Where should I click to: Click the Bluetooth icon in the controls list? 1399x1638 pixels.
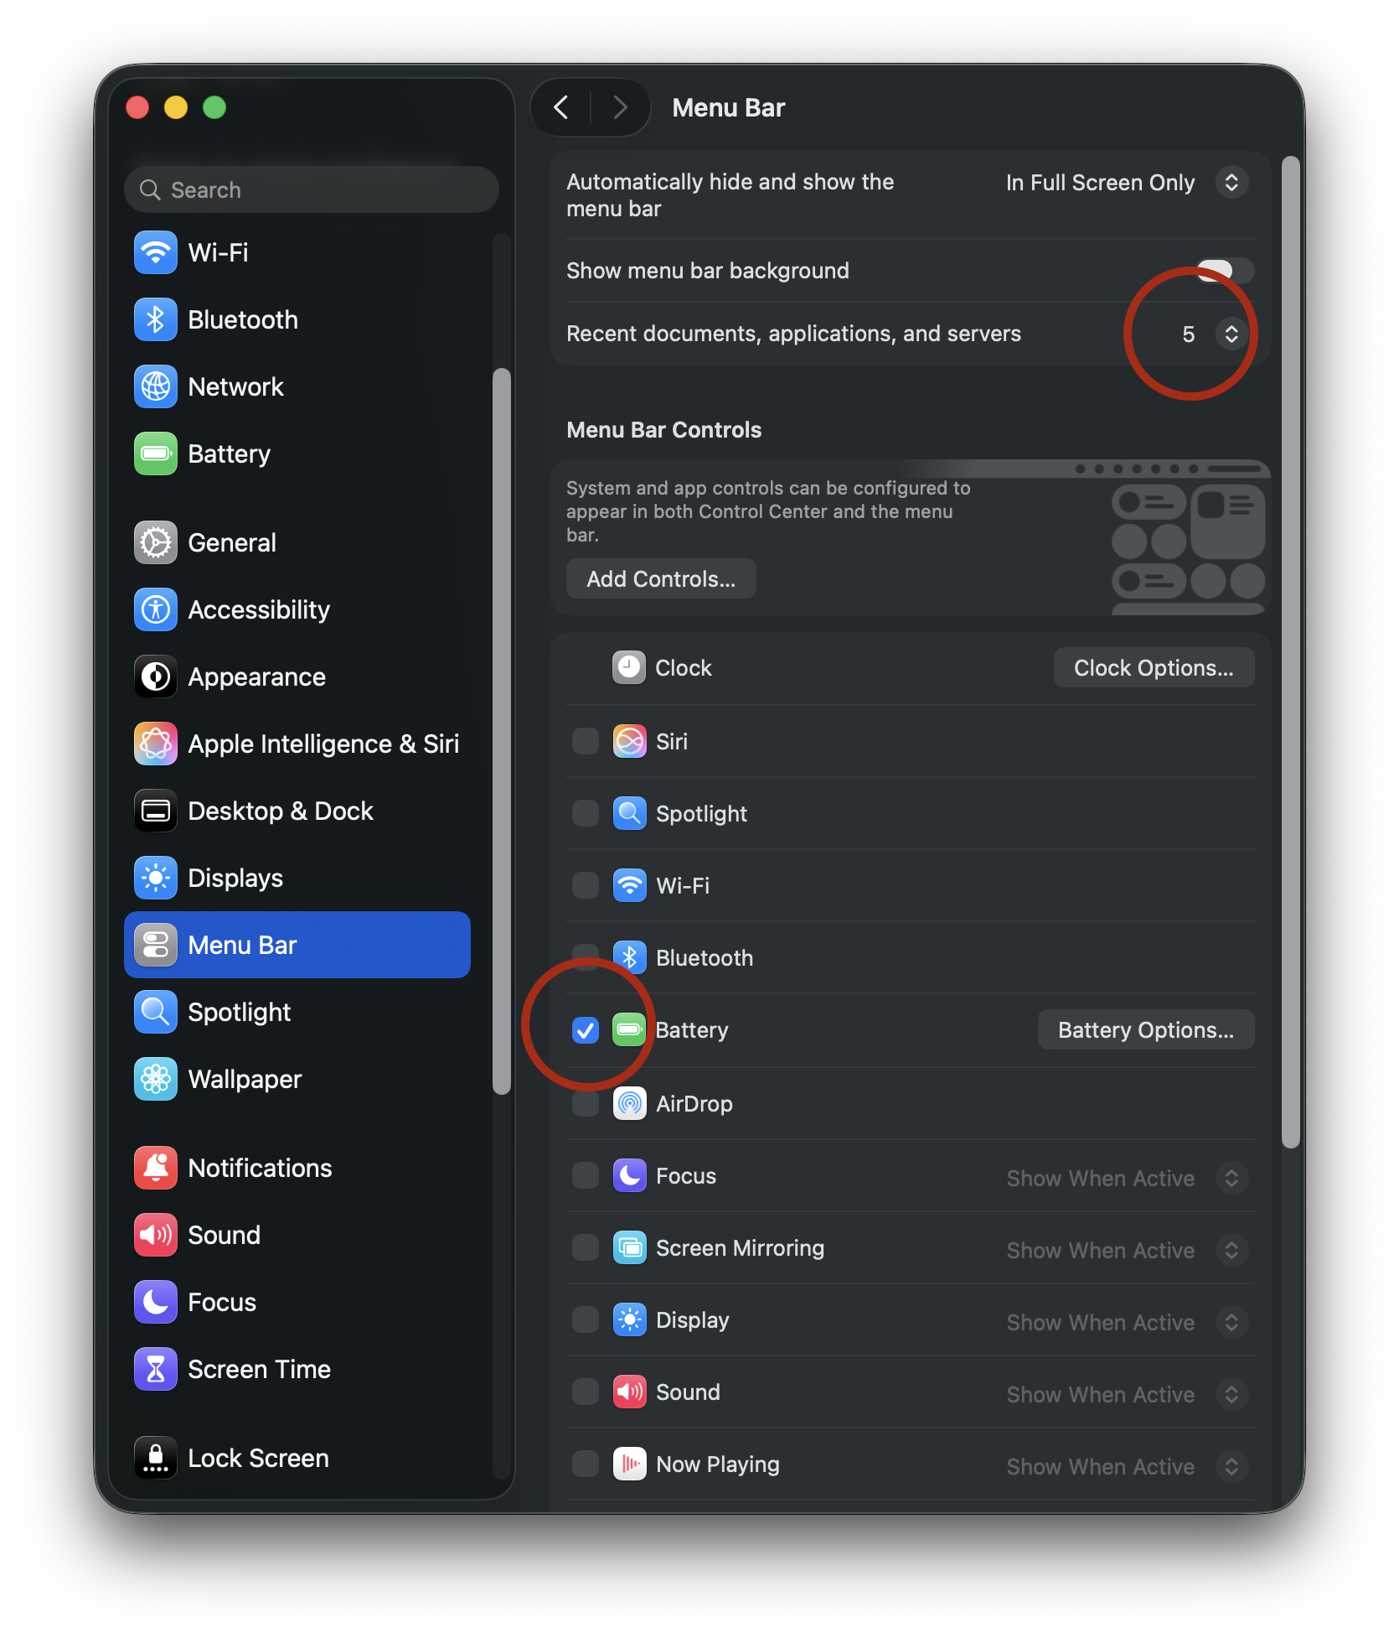pyautogui.click(x=629, y=958)
